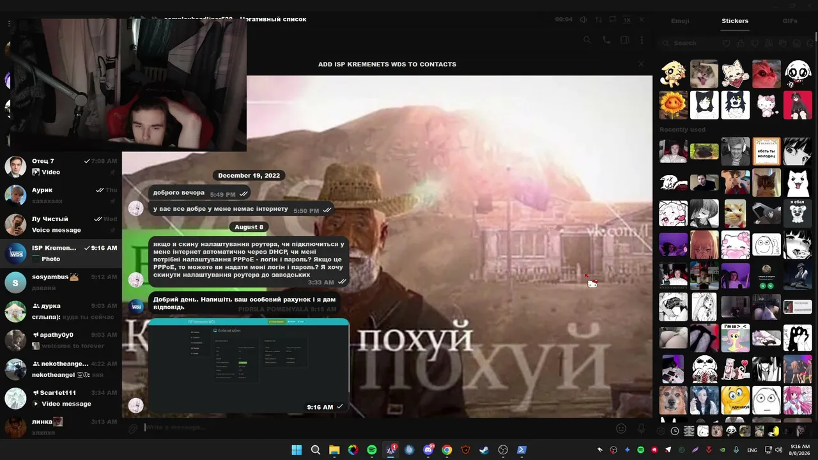Viewport: 818px width, 460px height.
Task: Open Steam from the taskbar
Action: [x=484, y=450]
